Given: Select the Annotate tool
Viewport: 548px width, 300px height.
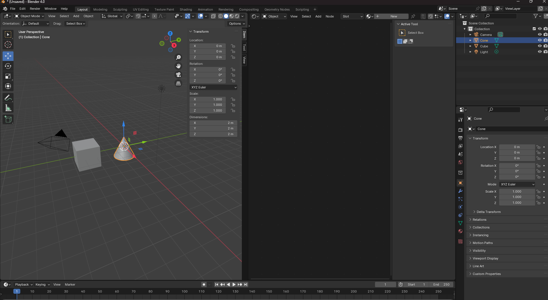Looking at the screenshot, I should click(8, 98).
